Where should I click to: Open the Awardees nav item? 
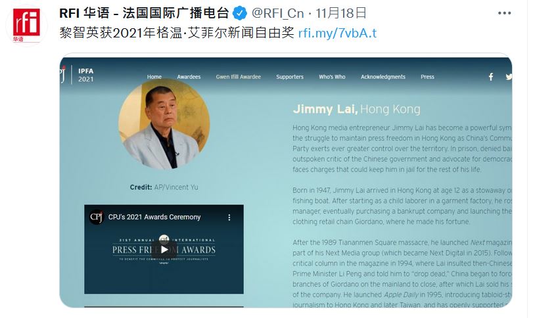pos(189,77)
